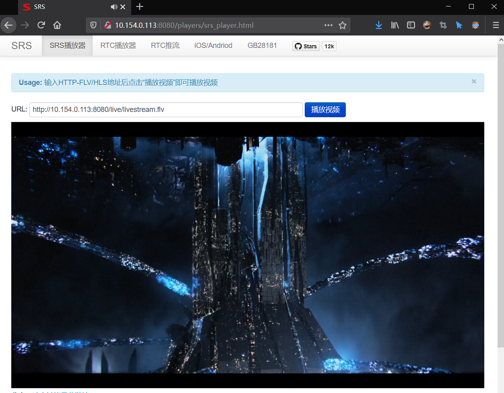Image resolution: width=504 pixels, height=393 pixels.
Task: Maximize the browser window
Action: [471, 6]
